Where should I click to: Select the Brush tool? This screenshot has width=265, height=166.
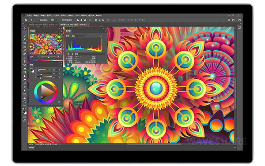[25, 58]
